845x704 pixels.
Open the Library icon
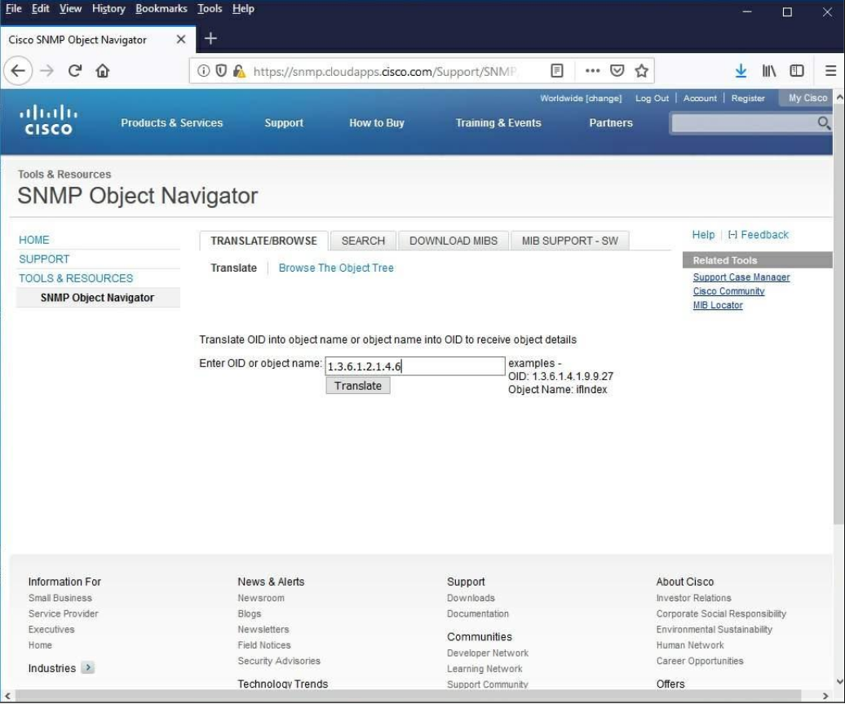[x=769, y=71]
